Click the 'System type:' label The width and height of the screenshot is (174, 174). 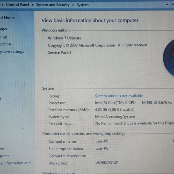coord(59,117)
